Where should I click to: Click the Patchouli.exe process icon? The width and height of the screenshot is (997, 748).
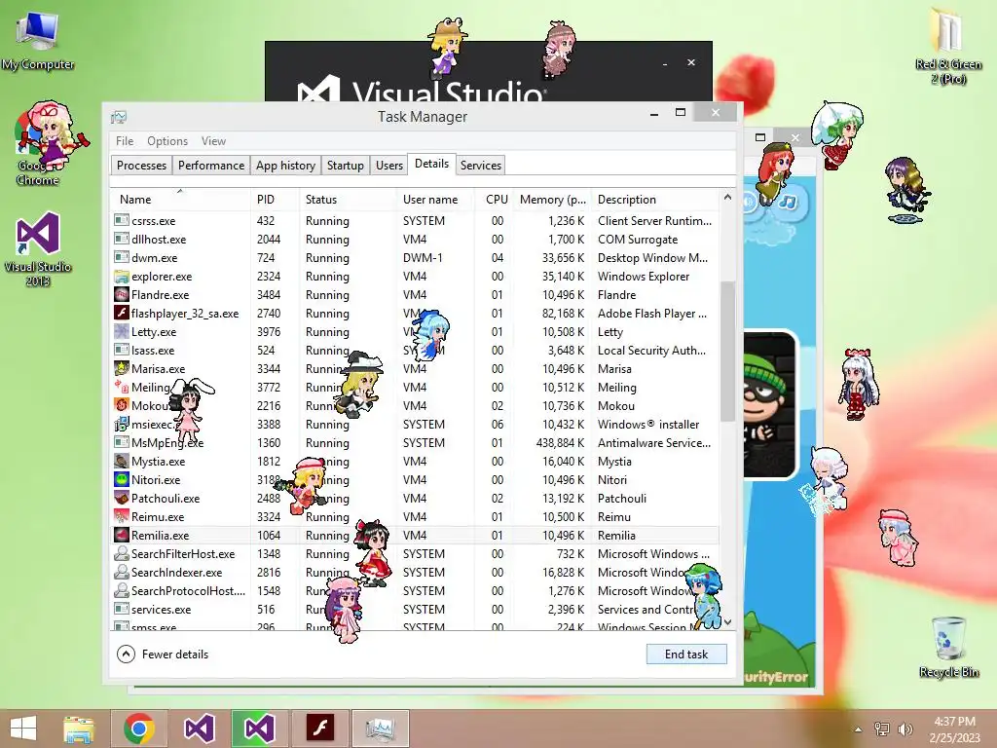pos(122,498)
